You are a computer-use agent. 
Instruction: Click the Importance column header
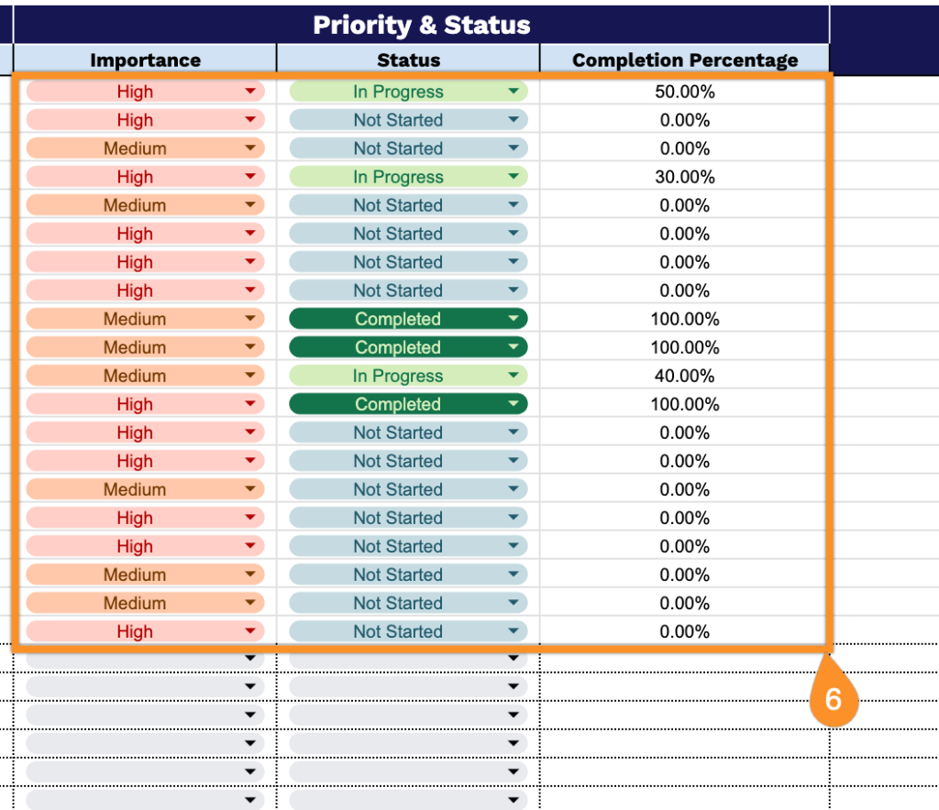145,60
